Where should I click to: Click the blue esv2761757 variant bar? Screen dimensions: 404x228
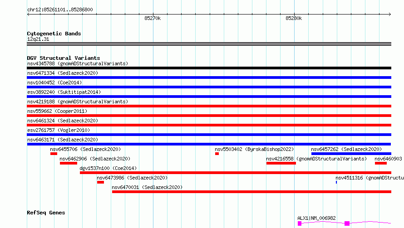[x=209, y=135]
